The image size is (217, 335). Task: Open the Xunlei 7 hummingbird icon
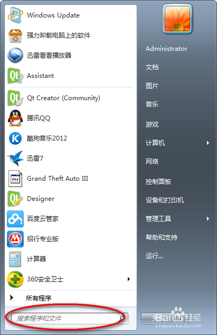[x=15, y=158]
